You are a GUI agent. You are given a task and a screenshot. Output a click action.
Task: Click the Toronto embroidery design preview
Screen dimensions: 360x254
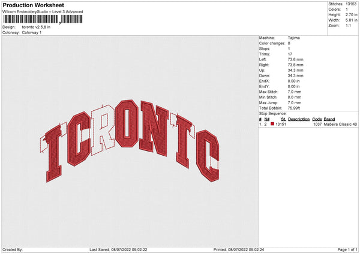[130, 141]
